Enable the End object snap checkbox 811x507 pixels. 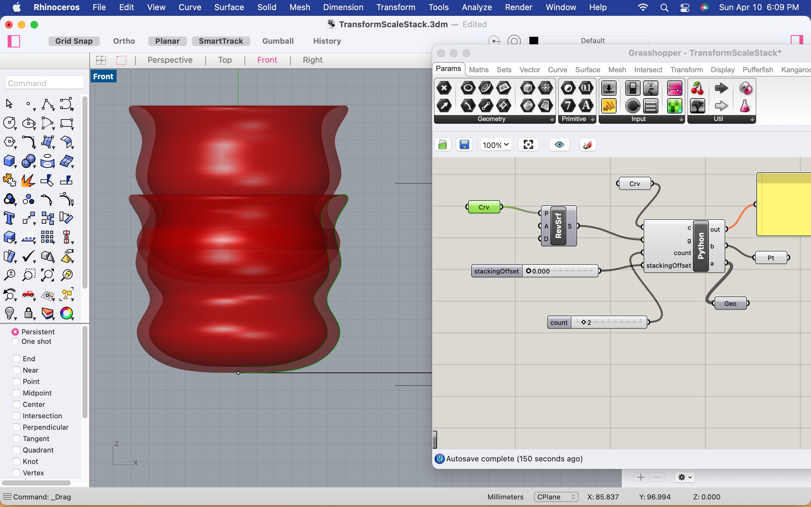[16, 359]
